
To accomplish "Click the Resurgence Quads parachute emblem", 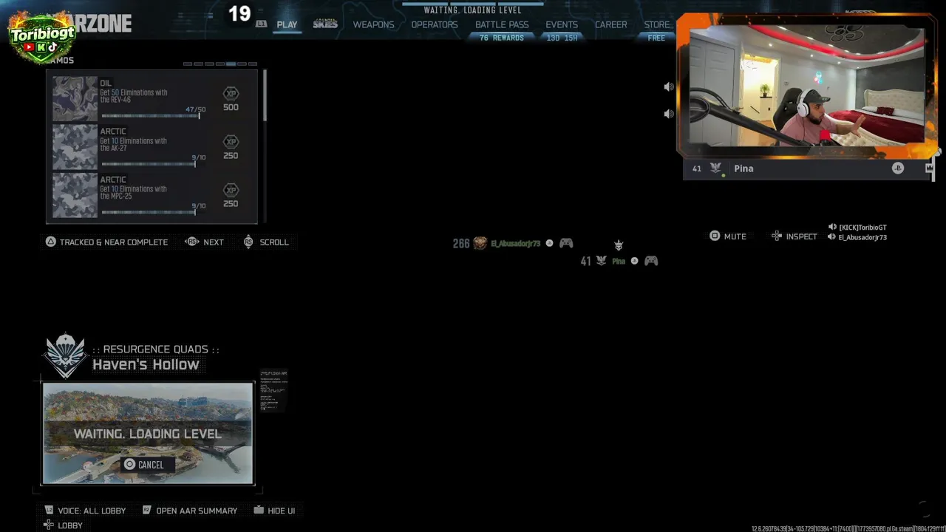I will 65,355.
